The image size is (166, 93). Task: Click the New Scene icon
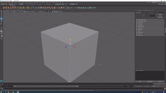tap(9, 4)
